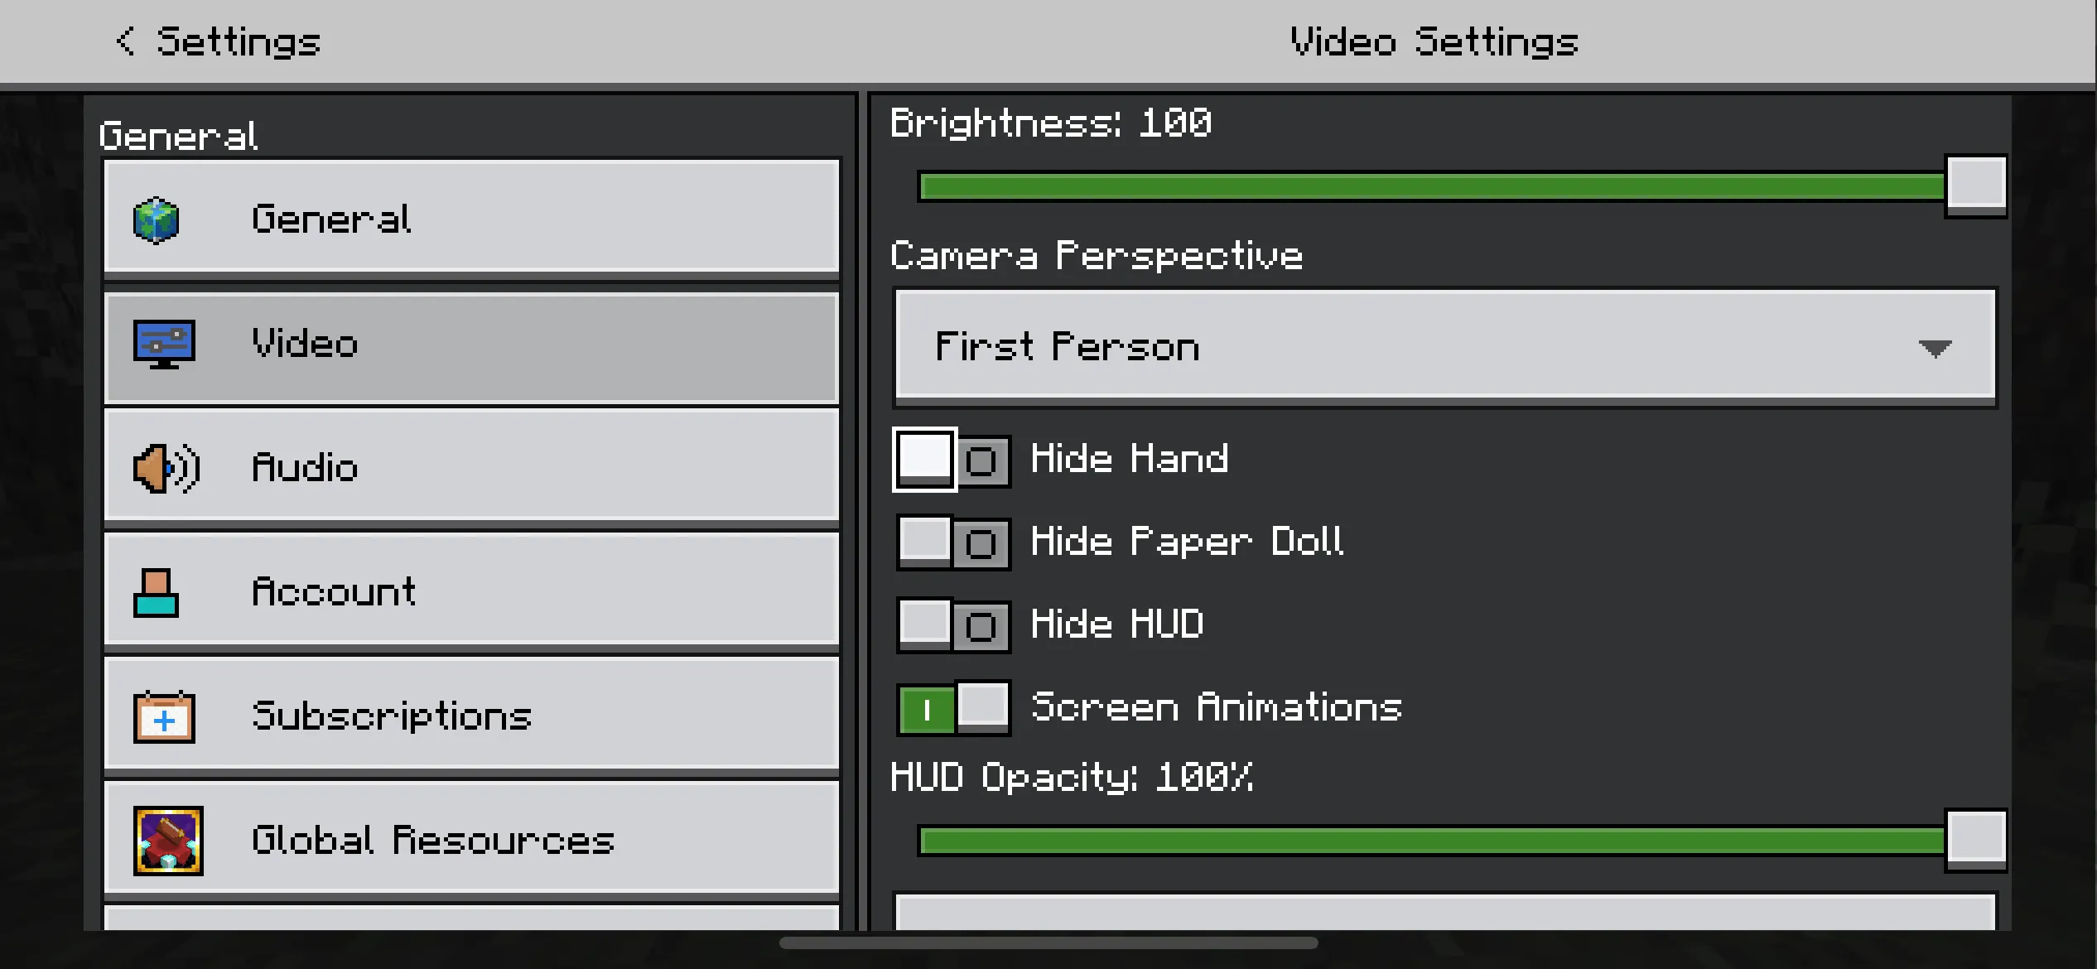Click the dropdown arrow beside First Person
This screenshot has height=969, width=2097.
point(1935,349)
